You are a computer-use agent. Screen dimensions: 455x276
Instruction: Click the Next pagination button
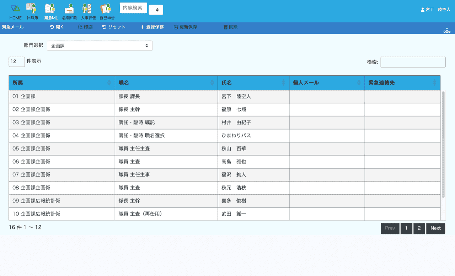click(435, 228)
